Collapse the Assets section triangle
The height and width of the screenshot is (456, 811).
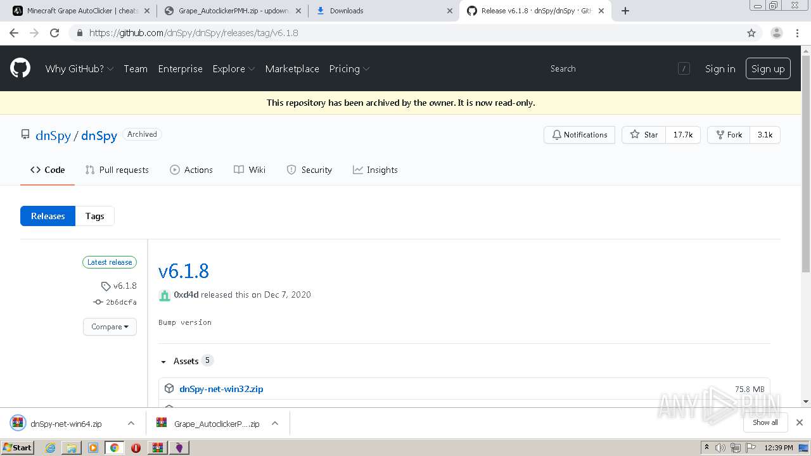tap(163, 362)
